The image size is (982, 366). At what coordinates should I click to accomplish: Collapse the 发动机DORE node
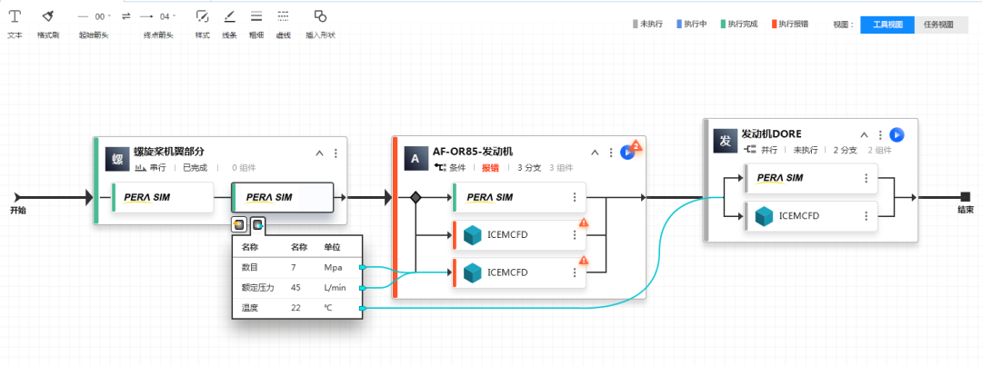coord(865,135)
